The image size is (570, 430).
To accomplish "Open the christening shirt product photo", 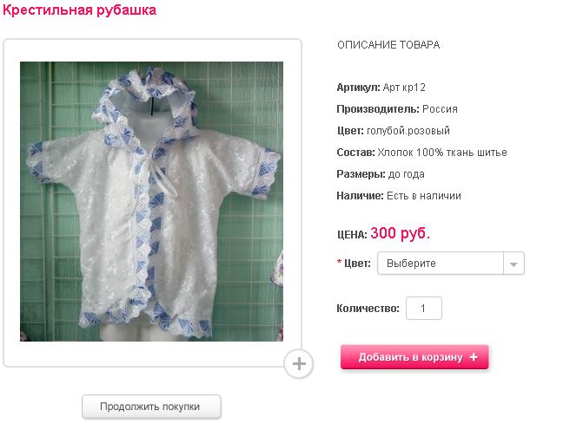I will (x=151, y=201).
